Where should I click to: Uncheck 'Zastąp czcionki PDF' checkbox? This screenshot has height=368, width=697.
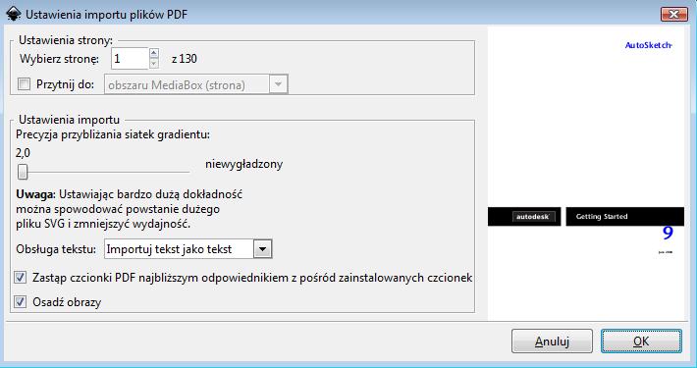(x=20, y=278)
